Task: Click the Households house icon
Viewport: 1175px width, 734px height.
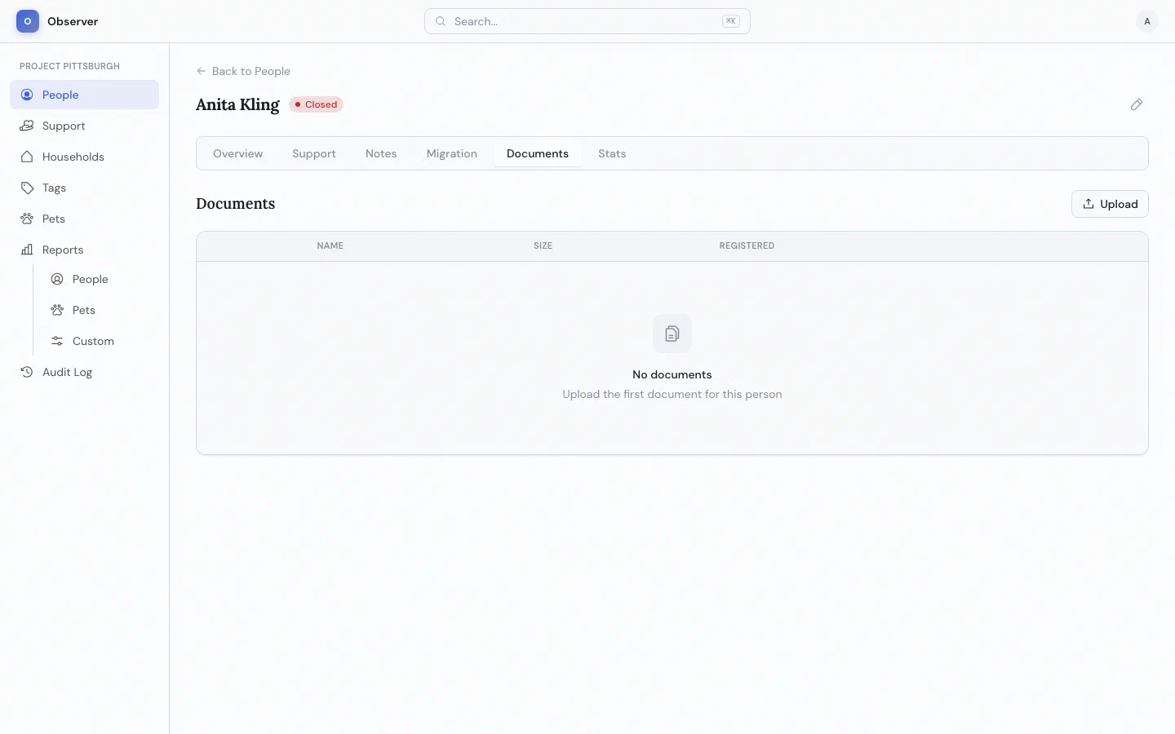Action: pos(27,157)
